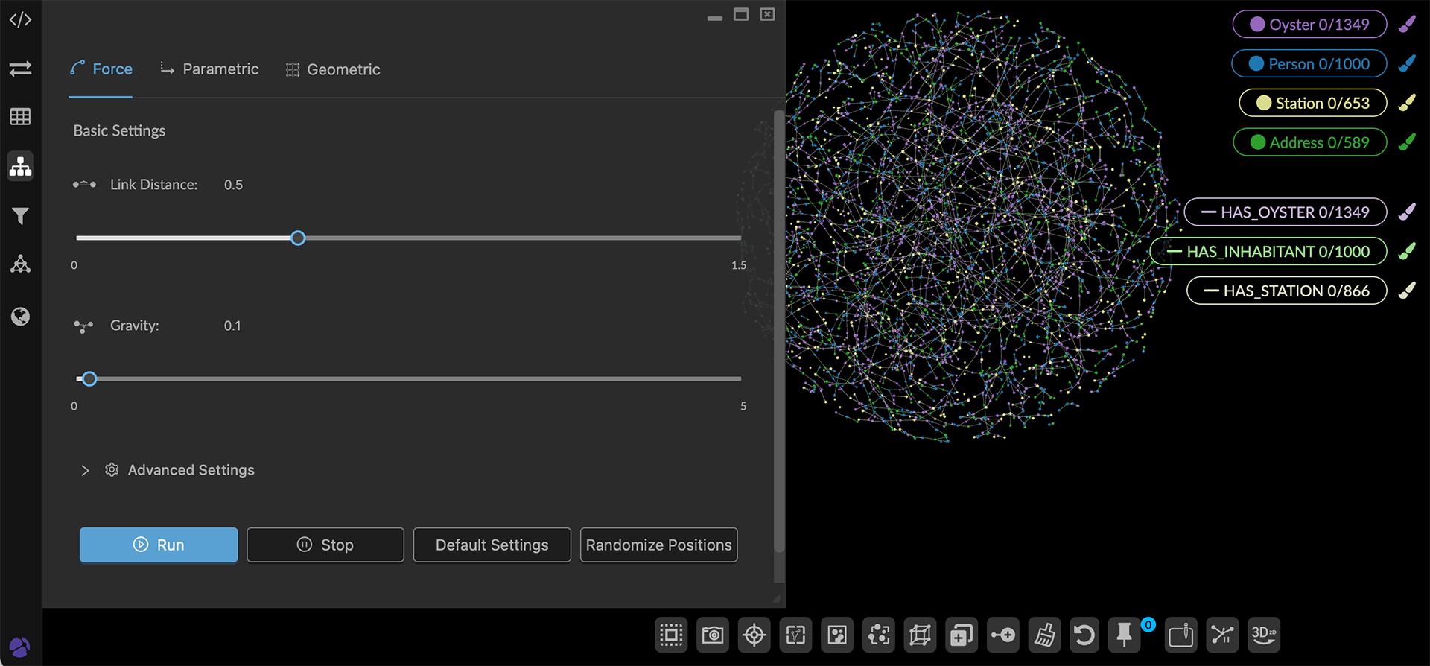
Task: Open the Person category paintbrush style picker
Action: click(1407, 64)
